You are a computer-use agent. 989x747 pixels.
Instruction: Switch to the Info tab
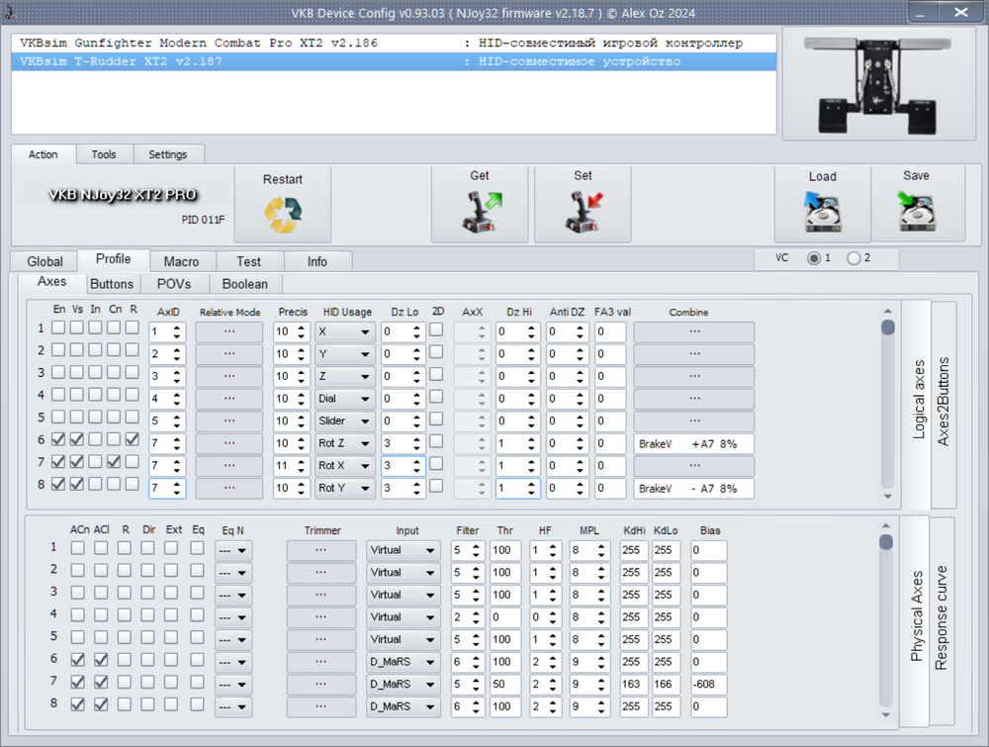click(317, 261)
